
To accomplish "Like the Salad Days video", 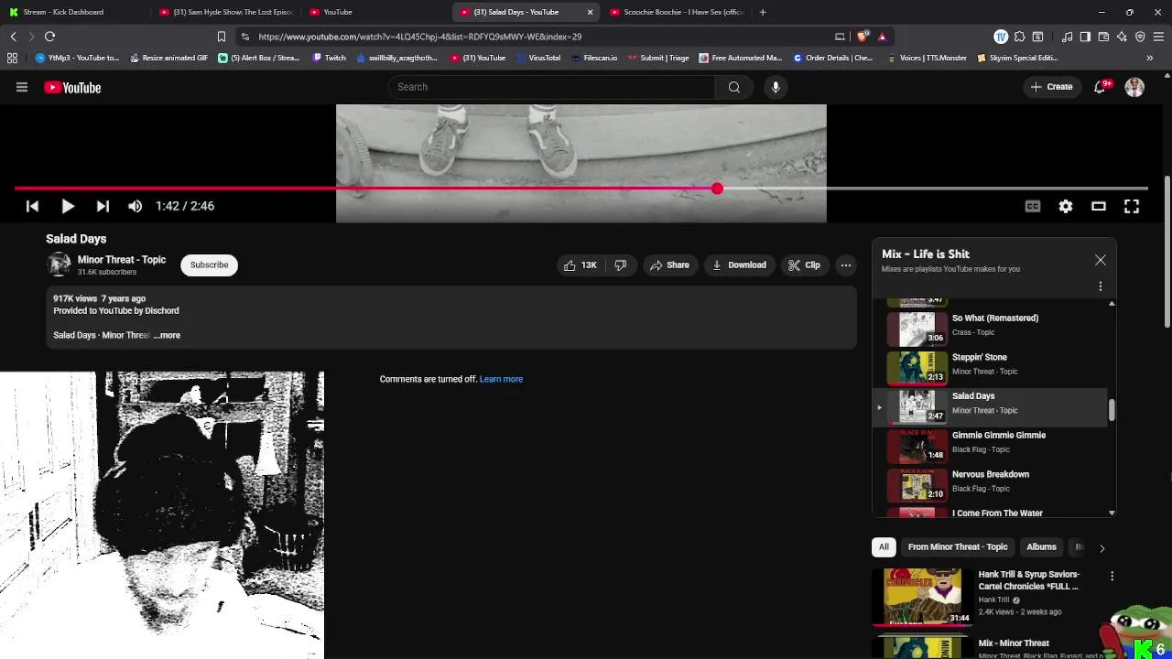I will (579, 265).
